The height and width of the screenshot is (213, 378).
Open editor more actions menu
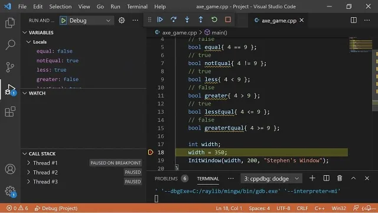click(367, 20)
